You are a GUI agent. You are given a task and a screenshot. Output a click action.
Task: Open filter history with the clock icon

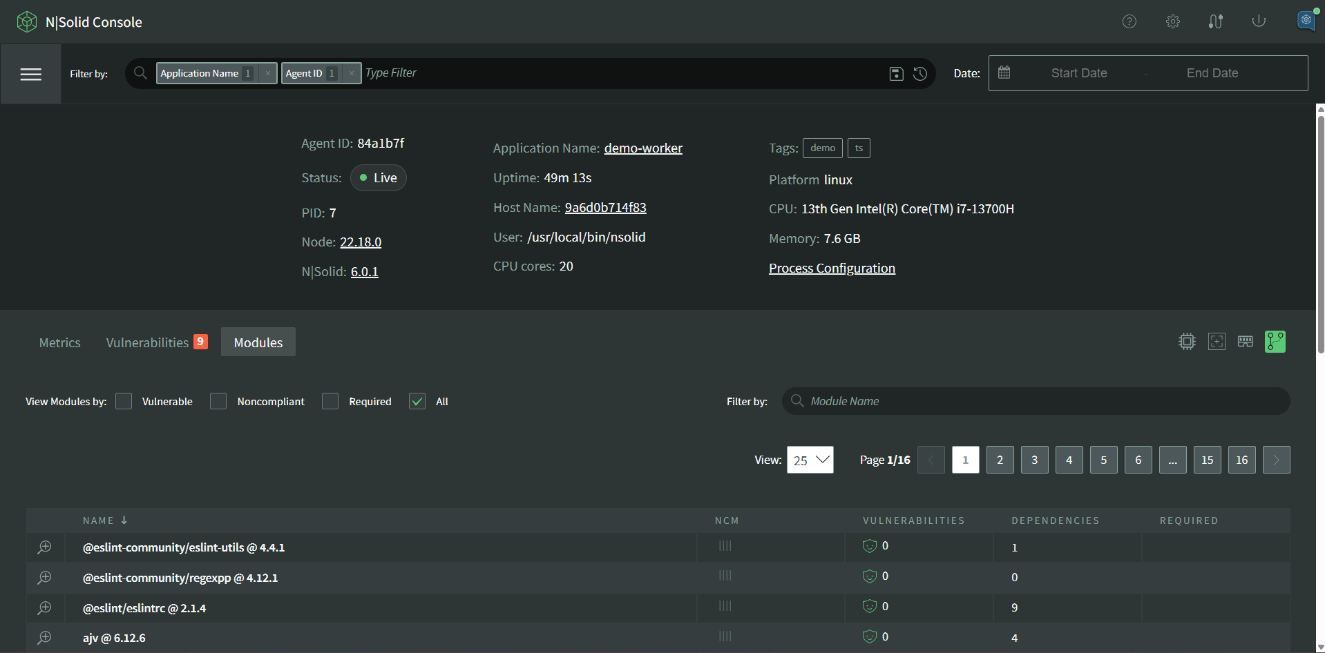(919, 73)
